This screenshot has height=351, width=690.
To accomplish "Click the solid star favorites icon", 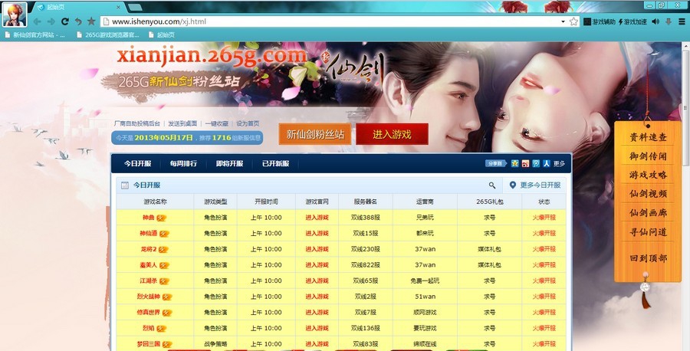I will tap(91, 21).
